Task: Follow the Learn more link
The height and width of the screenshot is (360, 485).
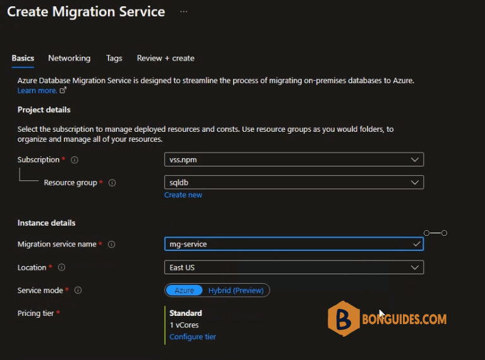Action: pyautogui.click(x=37, y=90)
